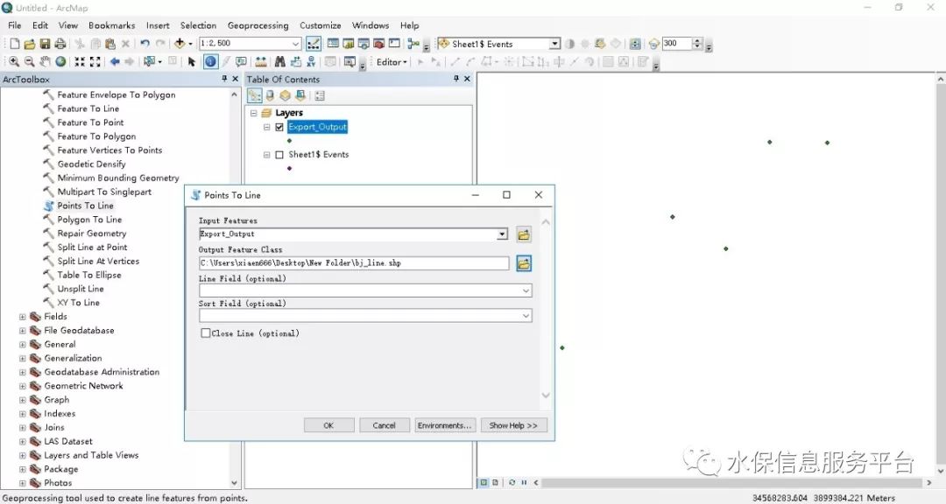The height and width of the screenshot is (504, 946).
Task: Increase the 300 spinner value
Action: click(x=697, y=40)
